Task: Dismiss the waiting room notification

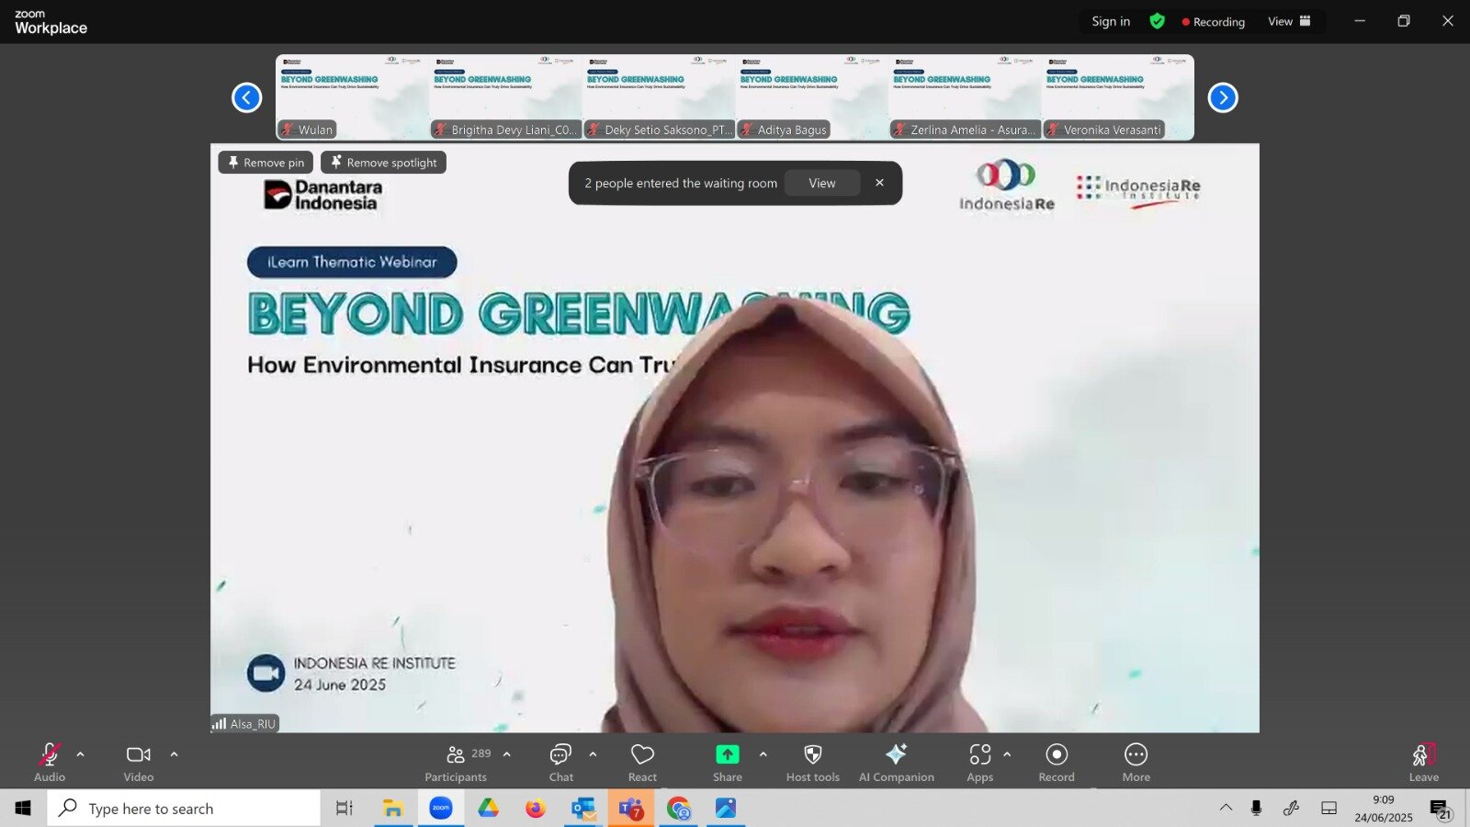Action: pos(879,183)
